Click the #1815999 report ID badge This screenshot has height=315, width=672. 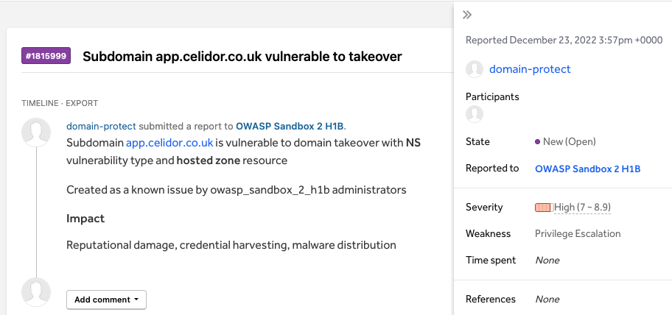[46, 56]
